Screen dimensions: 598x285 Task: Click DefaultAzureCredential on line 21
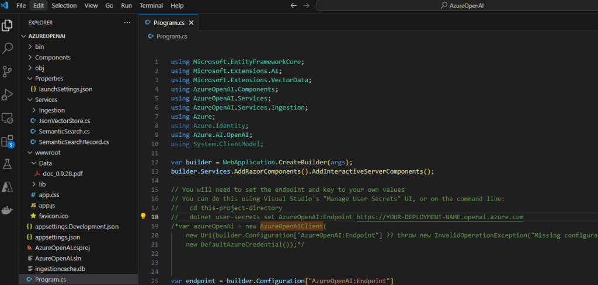click(x=241, y=244)
